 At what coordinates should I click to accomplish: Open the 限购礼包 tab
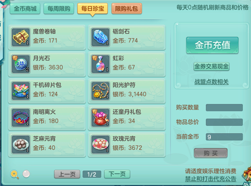(127, 9)
